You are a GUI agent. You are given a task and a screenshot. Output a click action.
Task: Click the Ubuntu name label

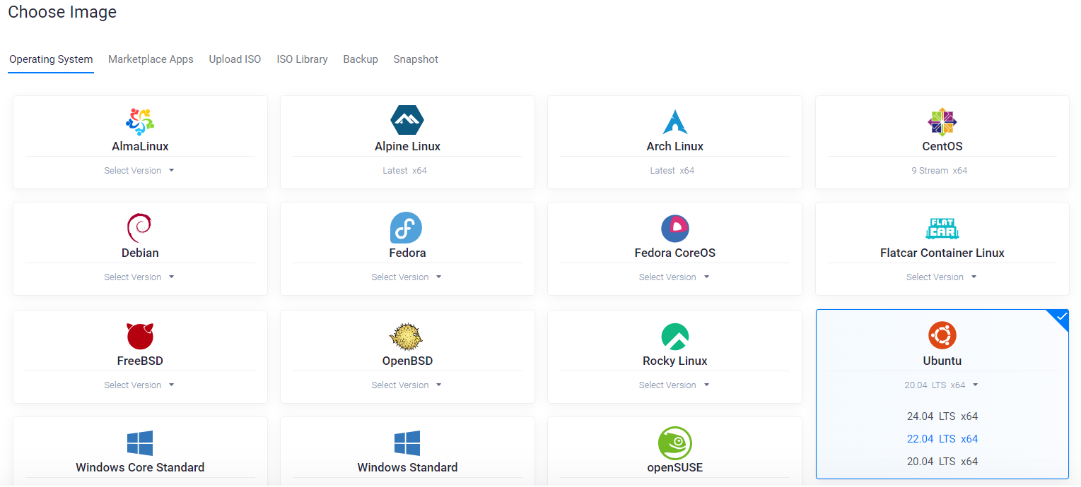click(x=942, y=361)
